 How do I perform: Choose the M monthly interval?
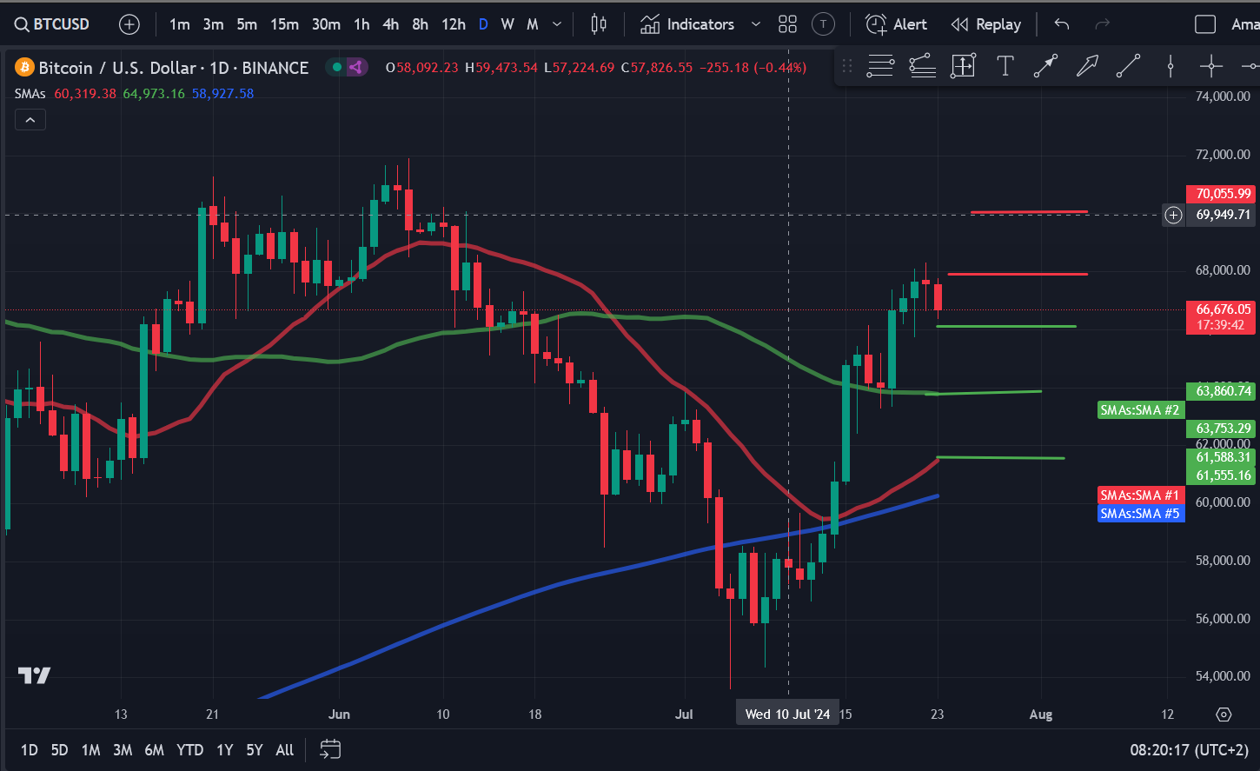(533, 24)
